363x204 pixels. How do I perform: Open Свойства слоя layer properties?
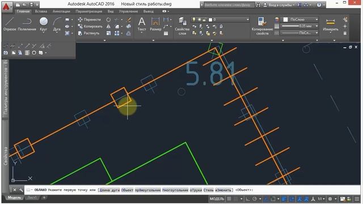pos(182,26)
